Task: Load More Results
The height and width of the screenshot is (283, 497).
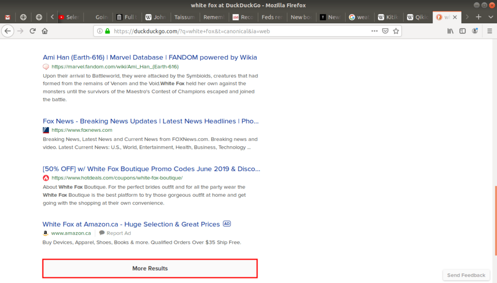Action: pyautogui.click(x=150, y=268)
